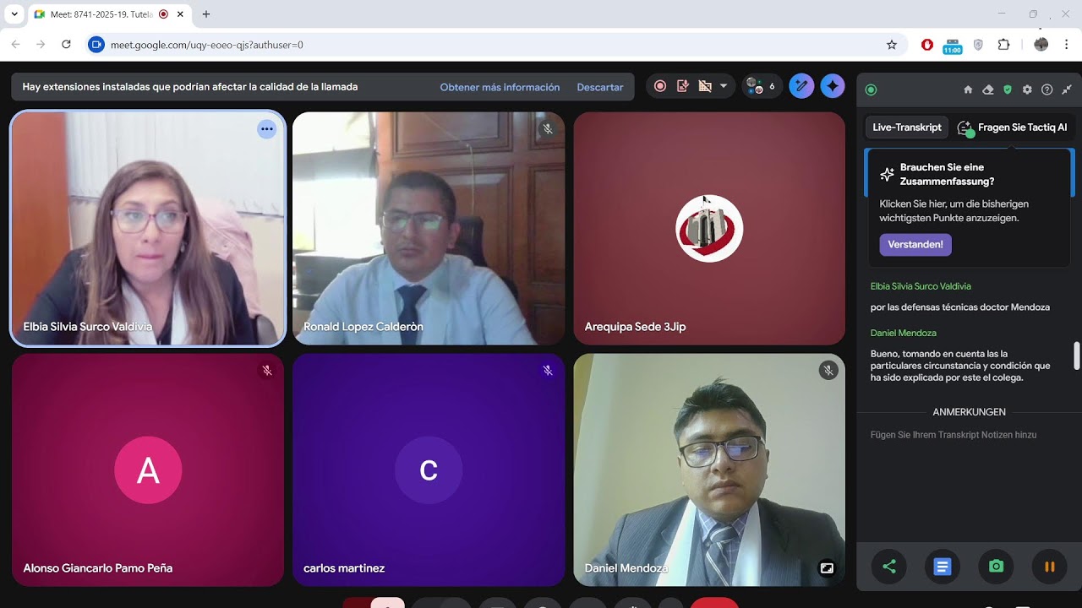1082x608 pixels.
Task: Click the ANMERKUNGEN section heading
Action: coord(969,412)
